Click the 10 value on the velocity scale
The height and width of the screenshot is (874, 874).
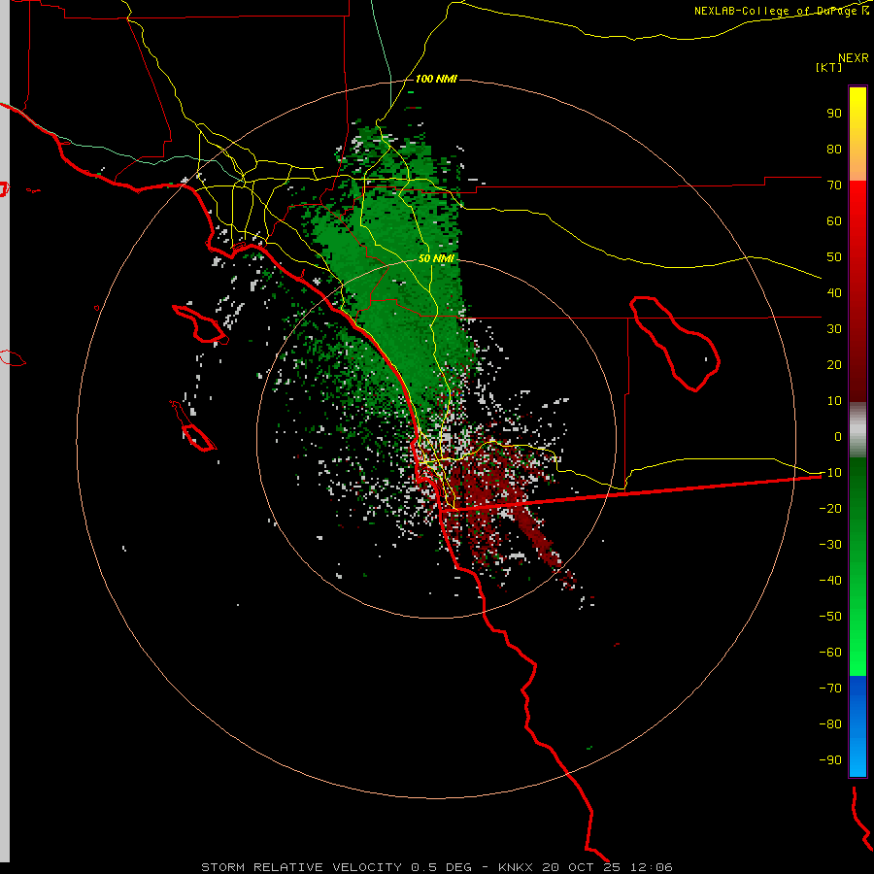coord(834,401)
